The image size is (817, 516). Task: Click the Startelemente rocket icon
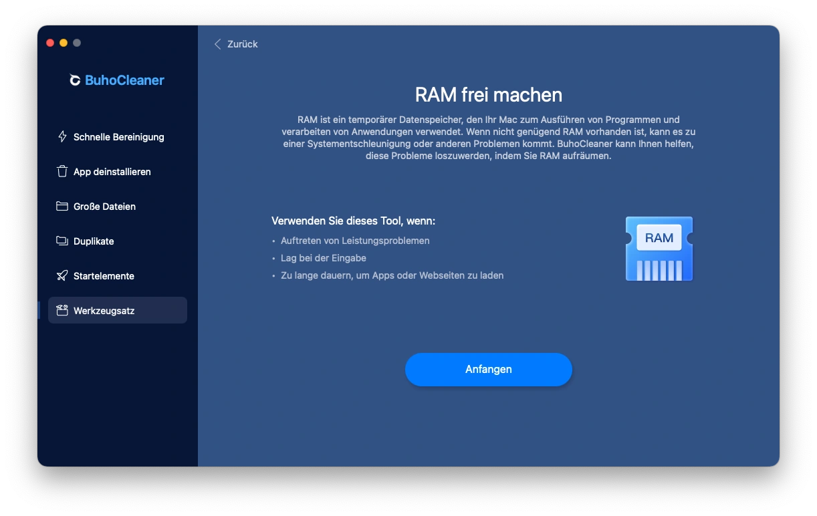point(62,276)
